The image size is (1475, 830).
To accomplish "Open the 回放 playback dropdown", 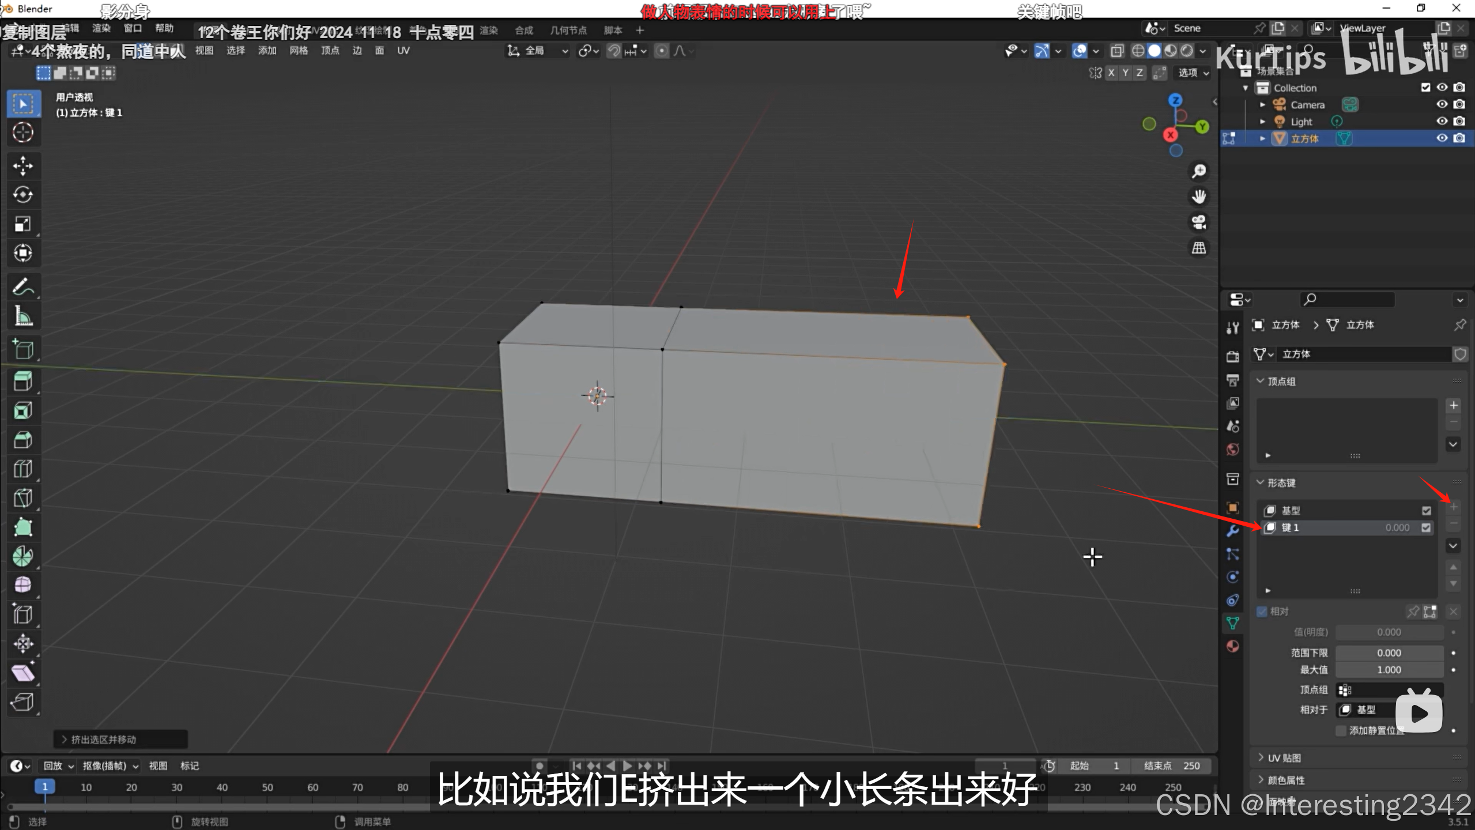I will point(58,766).
